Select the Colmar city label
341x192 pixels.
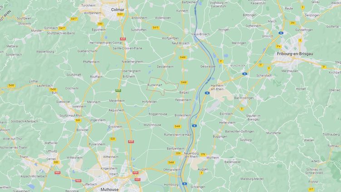(117, 10)
